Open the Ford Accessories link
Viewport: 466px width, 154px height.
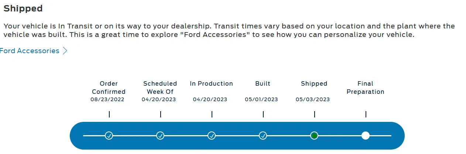pos(30,51)
